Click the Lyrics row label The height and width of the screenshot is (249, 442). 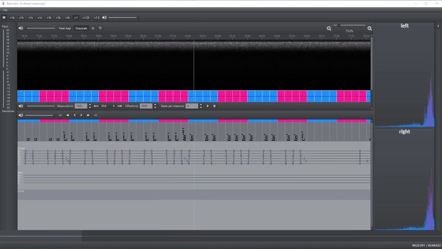coord(21,191)
